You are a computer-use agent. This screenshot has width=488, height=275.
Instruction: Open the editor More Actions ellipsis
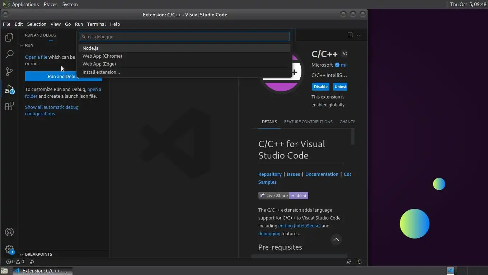pos(359,35)
